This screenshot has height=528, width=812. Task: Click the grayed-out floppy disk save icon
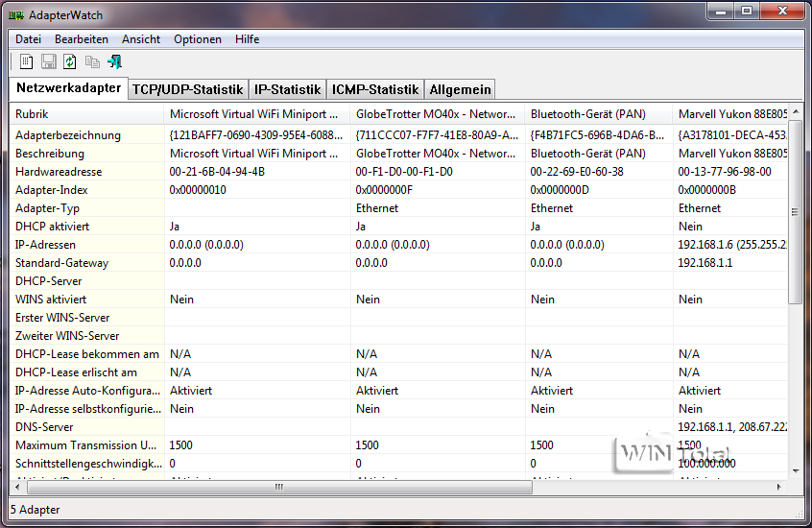click(49, 62)
